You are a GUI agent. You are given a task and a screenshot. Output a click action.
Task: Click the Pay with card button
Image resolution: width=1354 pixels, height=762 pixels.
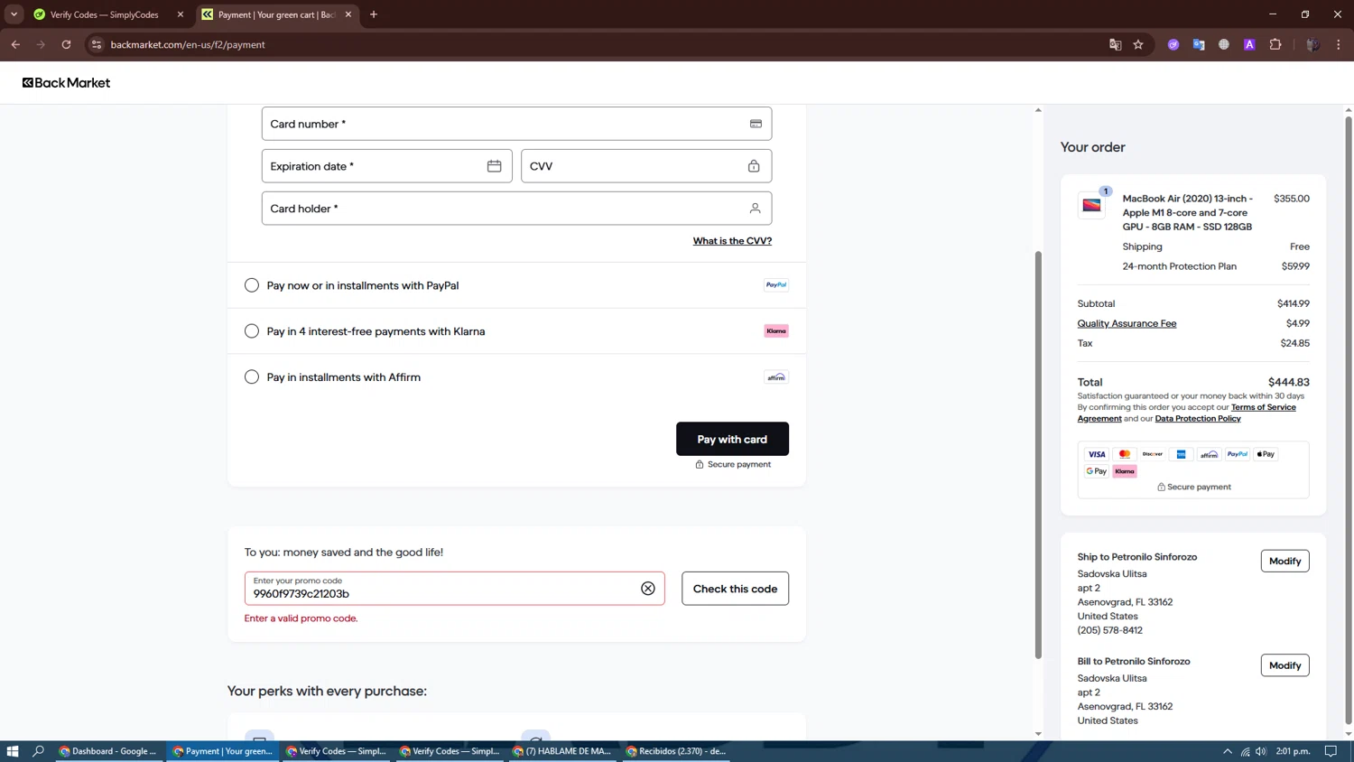[x=732, y=439]
